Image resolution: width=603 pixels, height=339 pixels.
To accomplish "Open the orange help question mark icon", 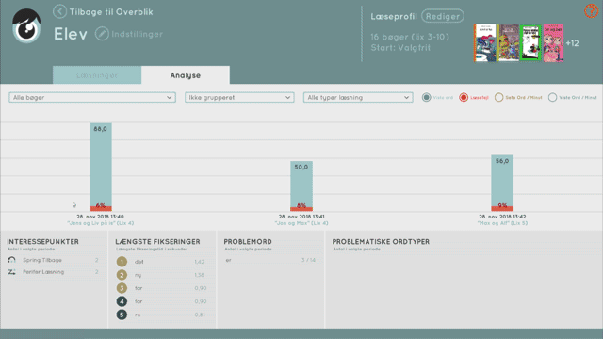I will coord(591,10).
